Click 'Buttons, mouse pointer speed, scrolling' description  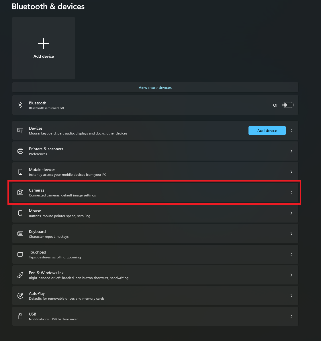pos(60,216)
